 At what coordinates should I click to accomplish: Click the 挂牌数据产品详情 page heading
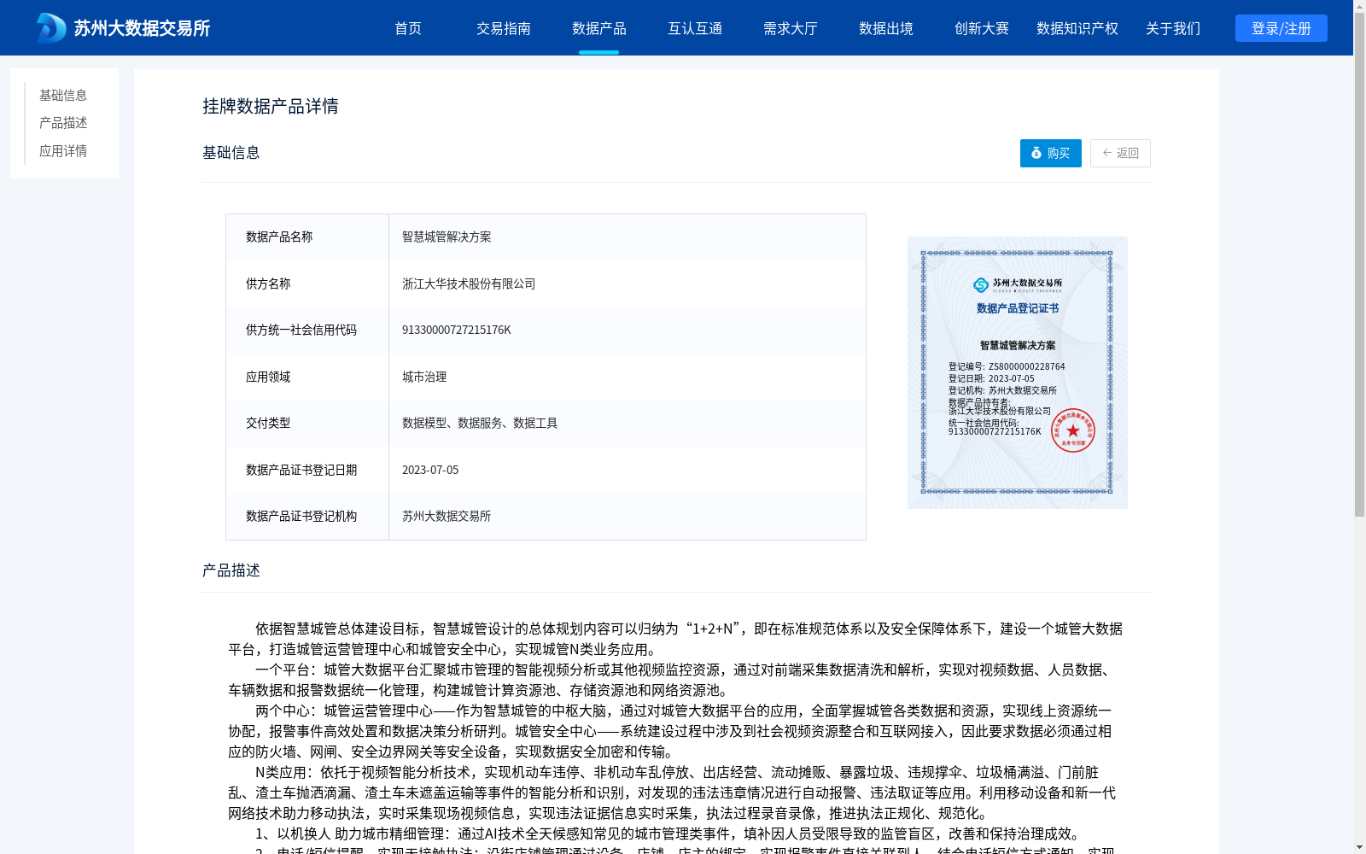click(271, 106)
